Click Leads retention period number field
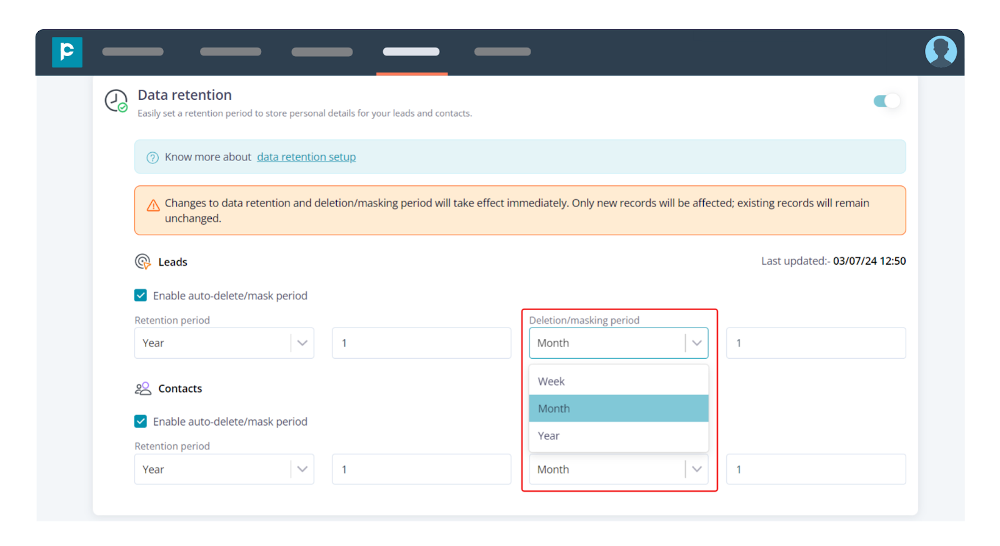Screen dimensions: 1000x546 point(421,343)
